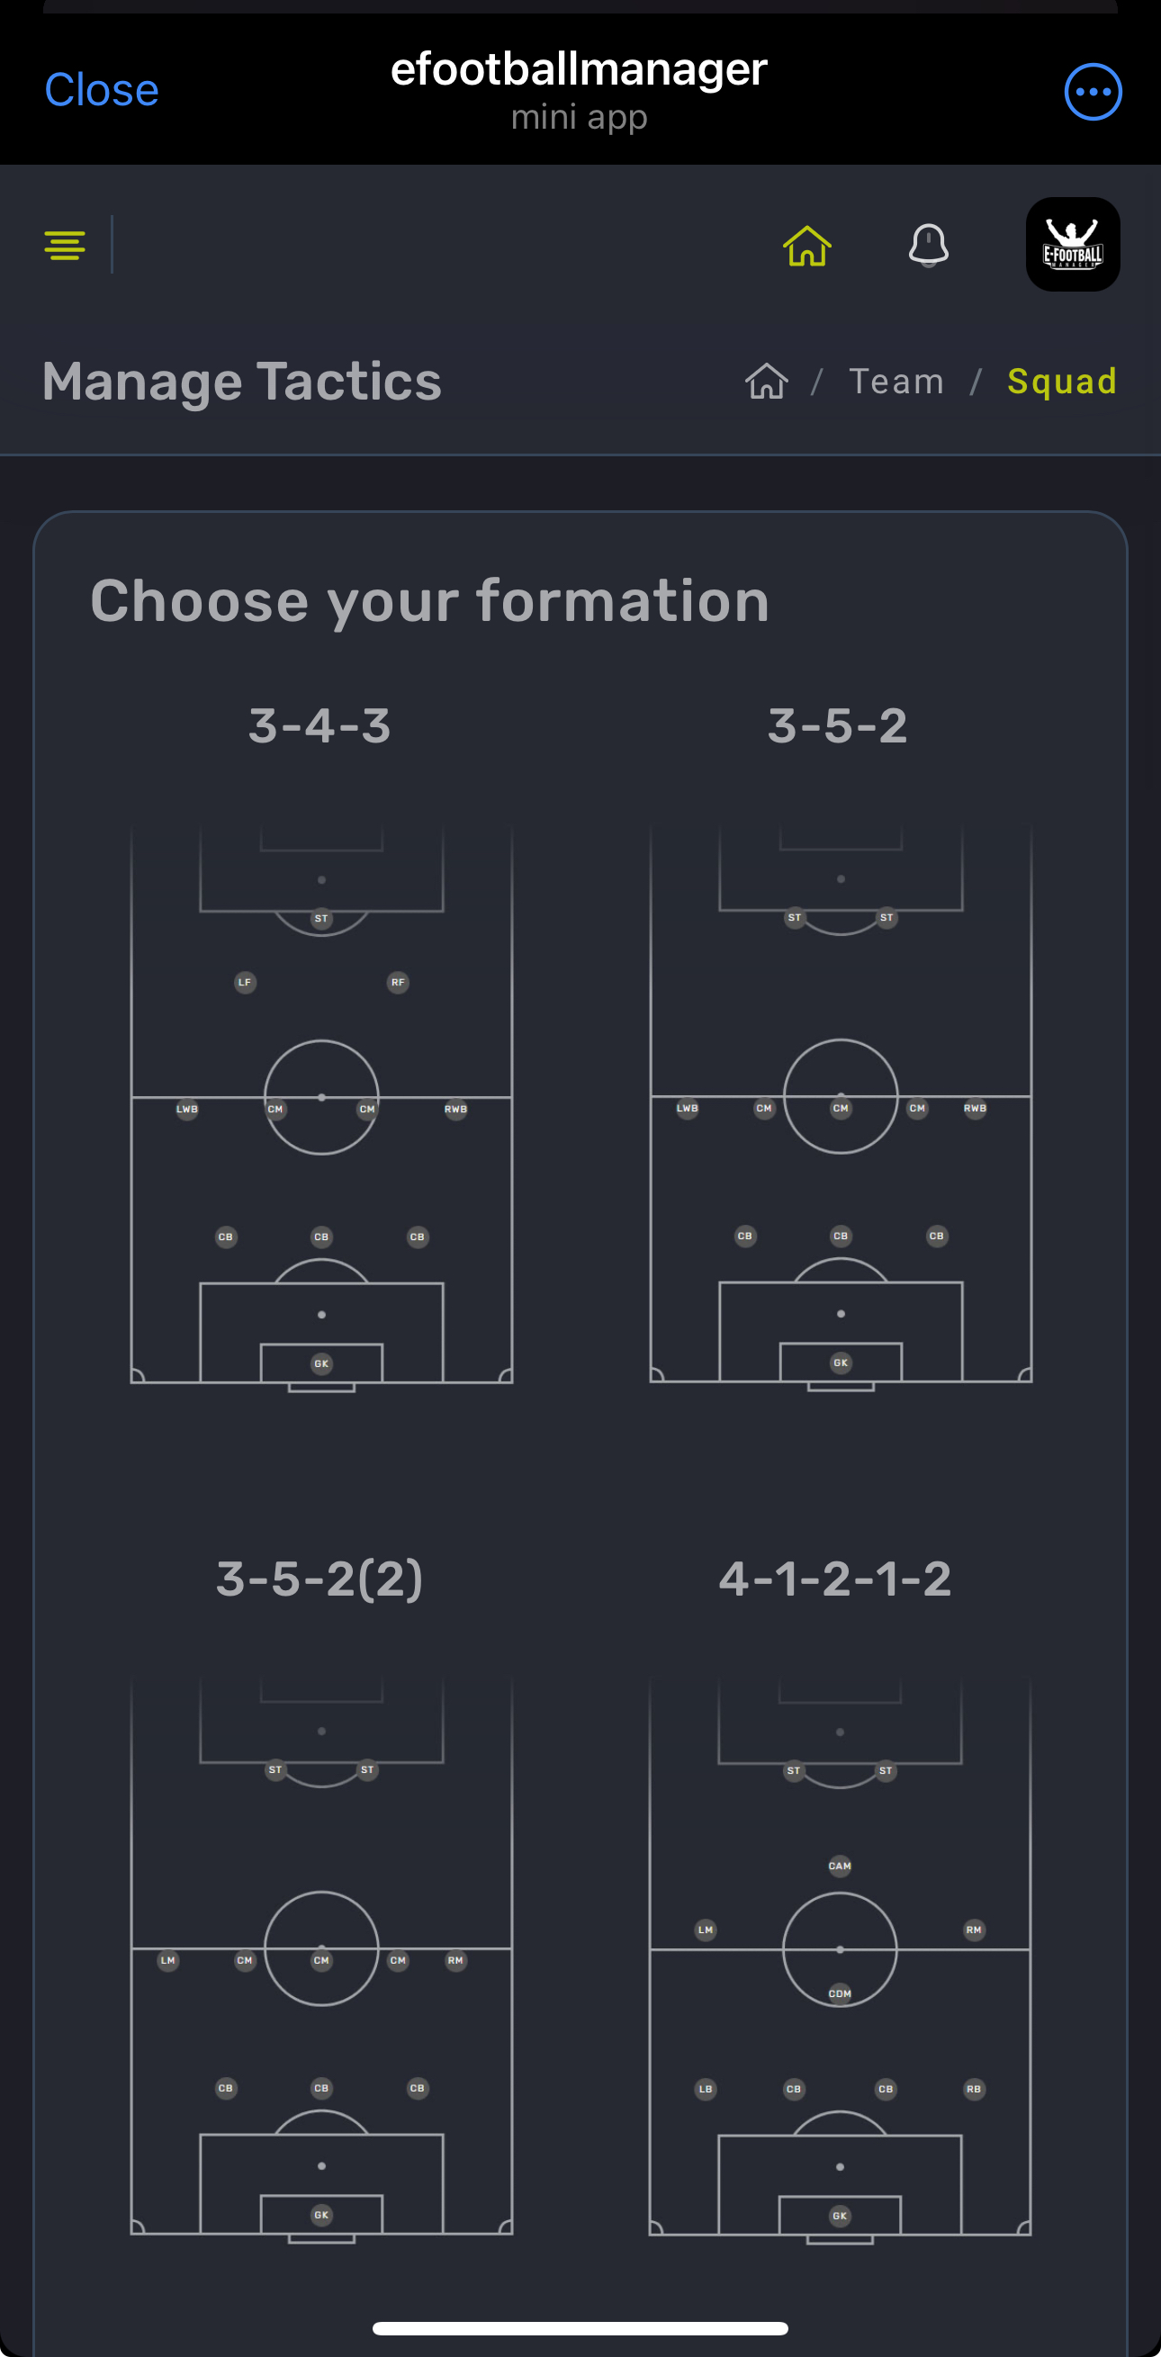Image resolution: width=1161 pixels, height=2357 pixels.
Task: Go to Team in breadcrumb
Action: point(896,381)
